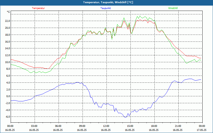Image resolution: width=213 pixels, height=133 pixels.
Task: Click the 12,0 y-axis value
Action: point(7,55)
